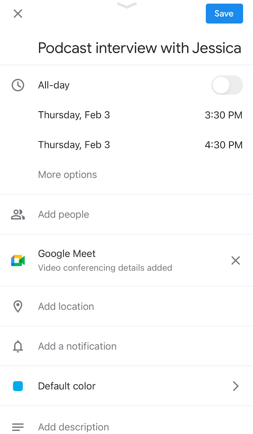The height and width of the screenshot is (434, 253).
Task: Open More options for date and time
Action: (68, 175)
